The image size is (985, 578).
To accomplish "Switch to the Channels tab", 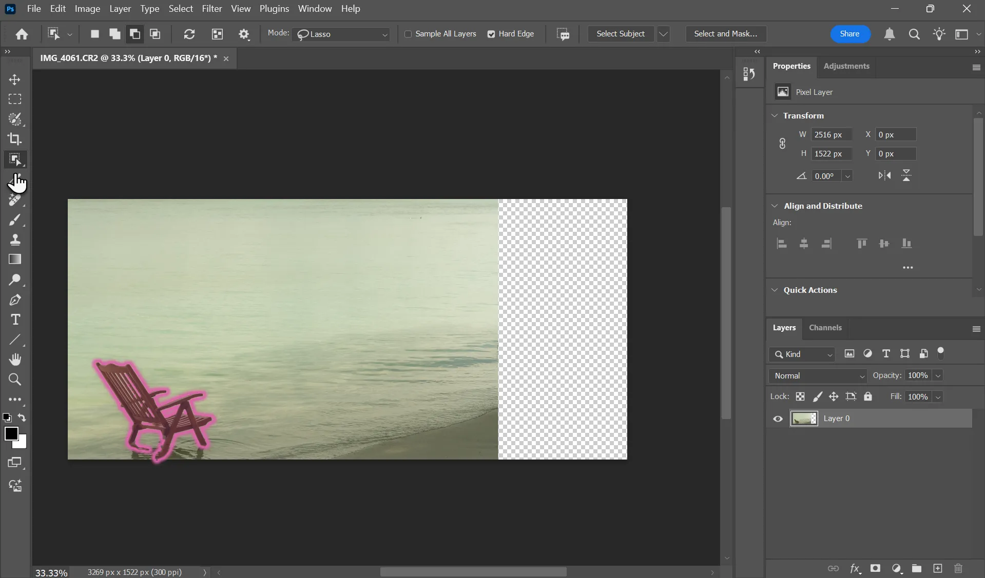I will click(x=825, y=328).
